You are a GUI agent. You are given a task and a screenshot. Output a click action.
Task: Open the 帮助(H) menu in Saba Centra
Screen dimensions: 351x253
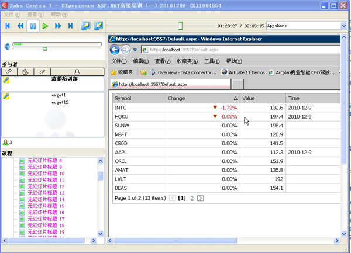click(59, 14)
